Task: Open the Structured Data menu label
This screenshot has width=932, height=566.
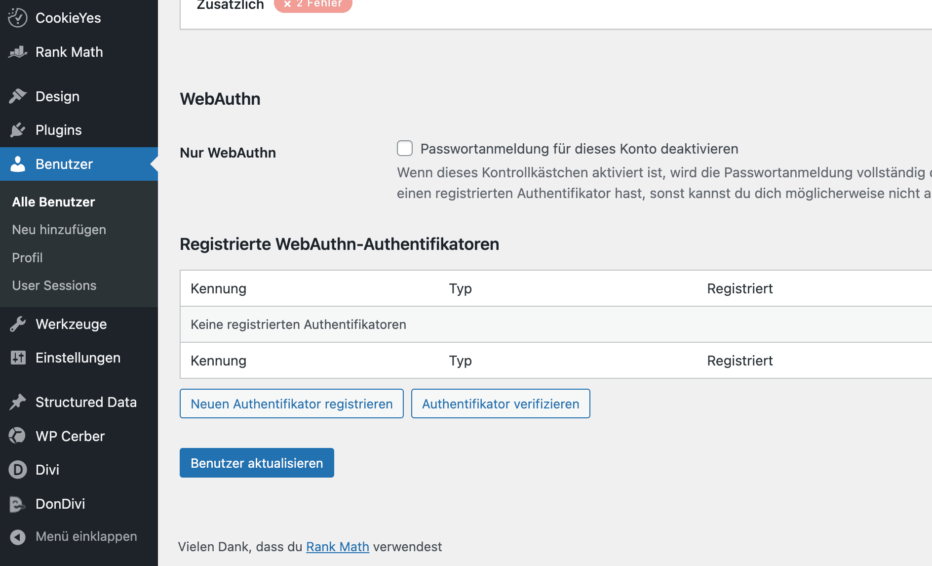Action: (x=86, y=402)
